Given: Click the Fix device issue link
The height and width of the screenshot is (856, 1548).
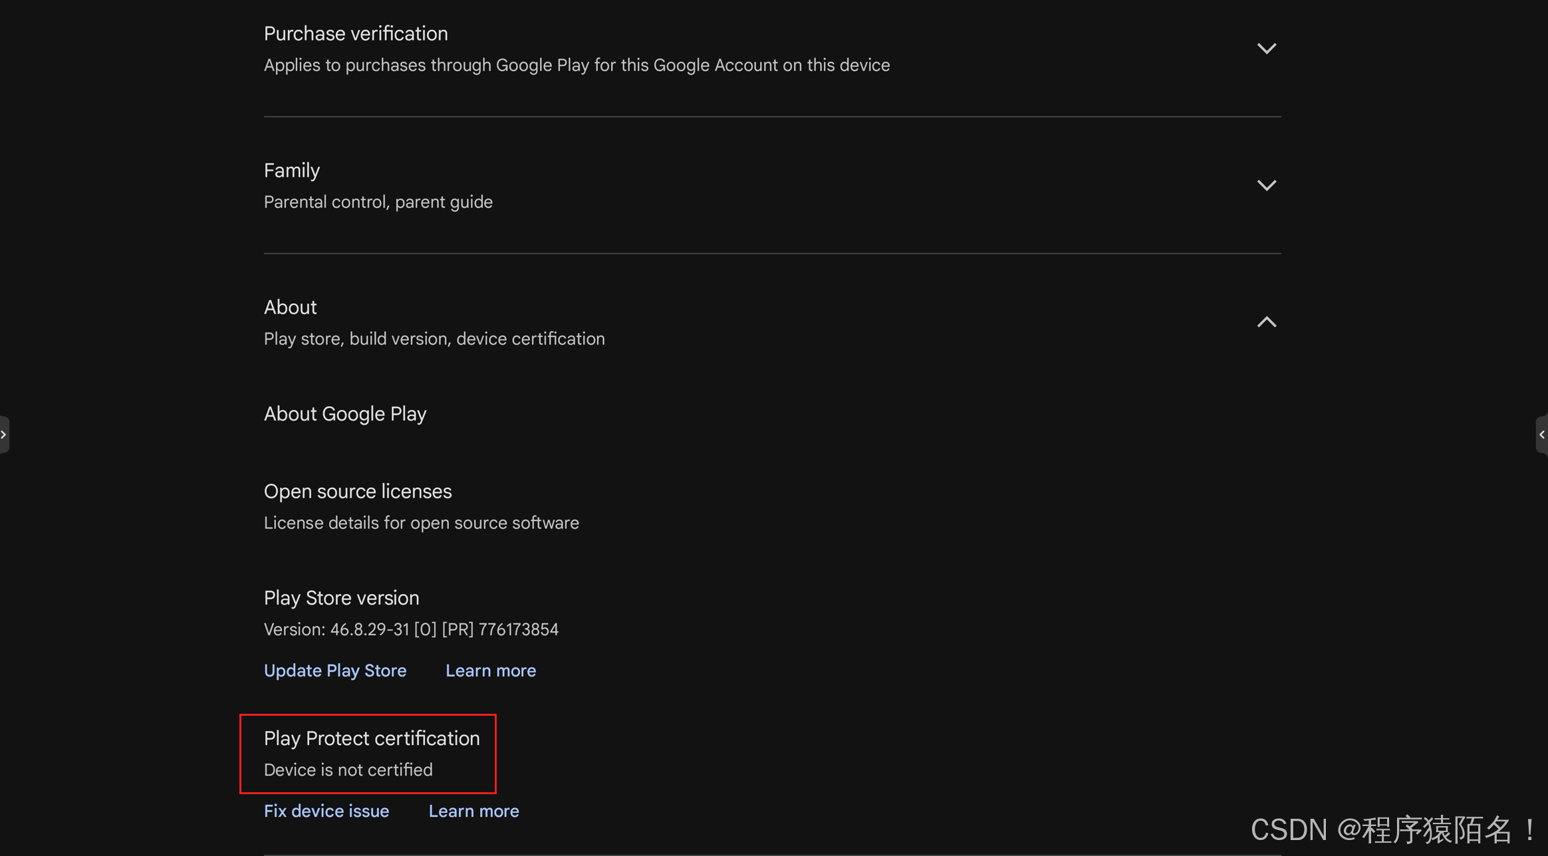Looking at the screenshot, I should [x=326, y=811].
